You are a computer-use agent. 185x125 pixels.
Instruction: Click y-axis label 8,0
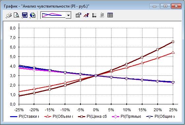click(x=13, y=28)
